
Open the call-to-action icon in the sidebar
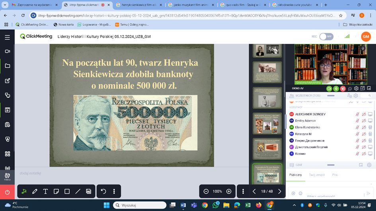coord(7,139)
